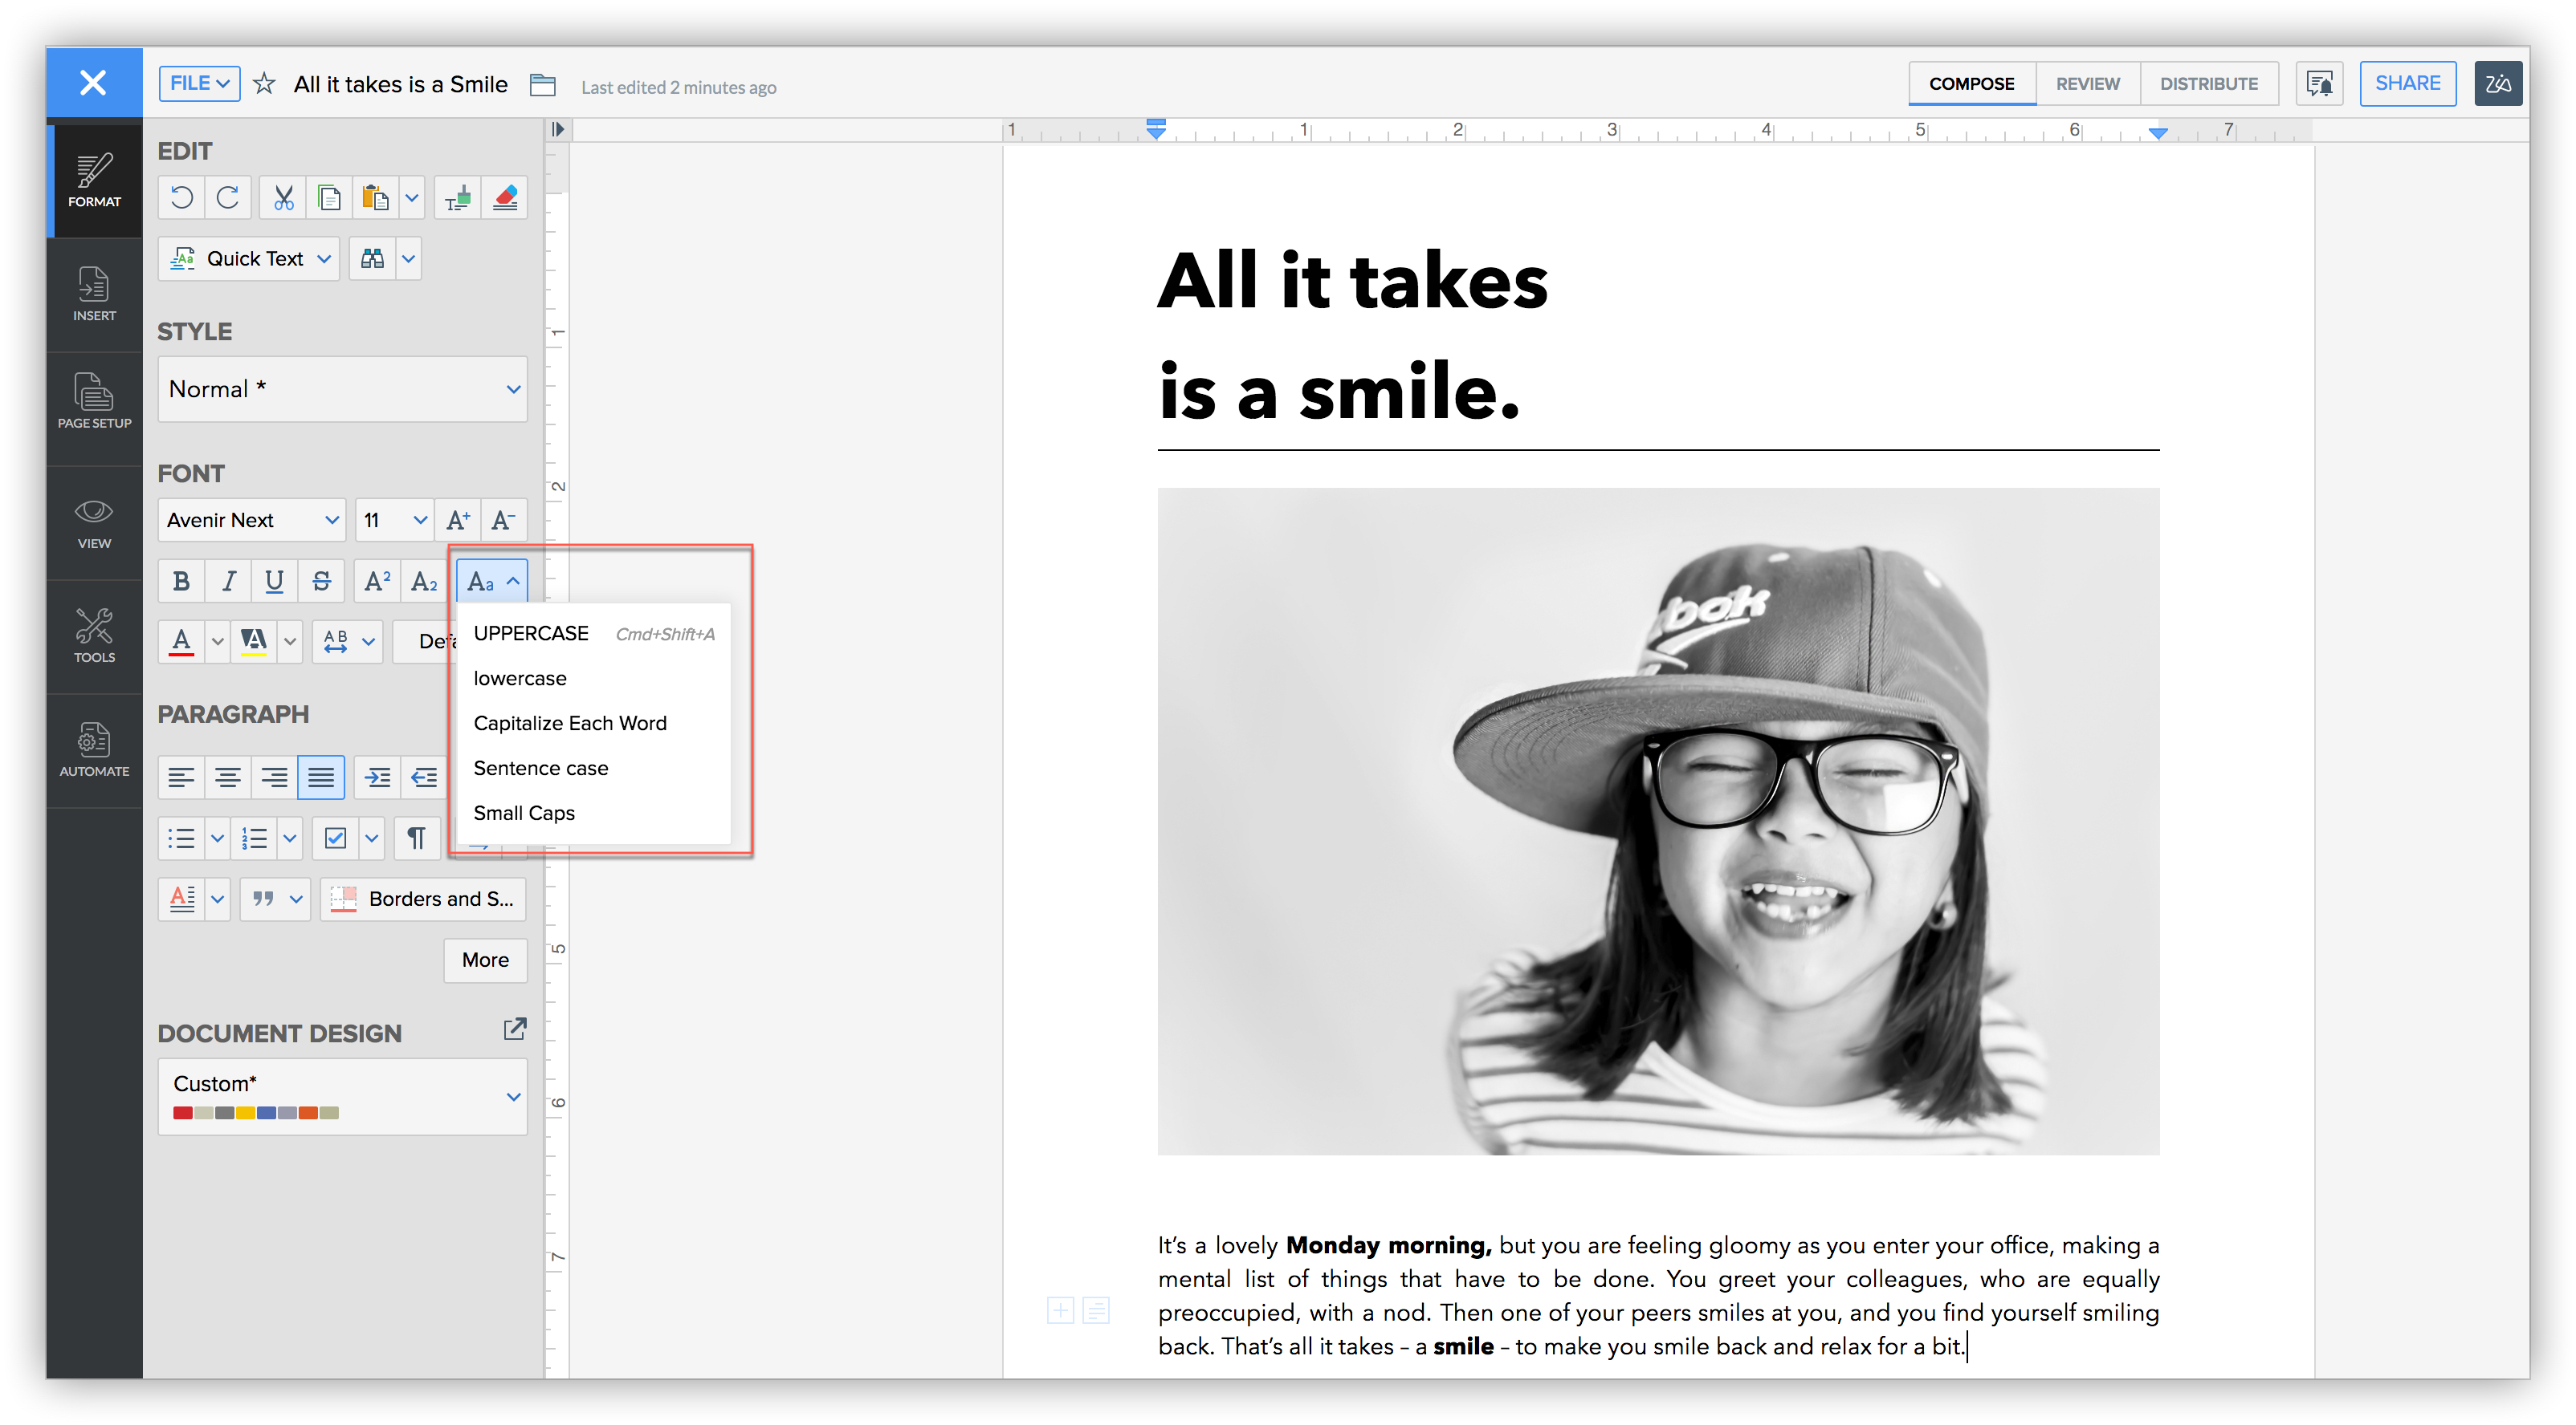Image resolution: width=2576 pixels, height=1425 pixels.
Task: Click the Undo icon
Action: (181, 198)
